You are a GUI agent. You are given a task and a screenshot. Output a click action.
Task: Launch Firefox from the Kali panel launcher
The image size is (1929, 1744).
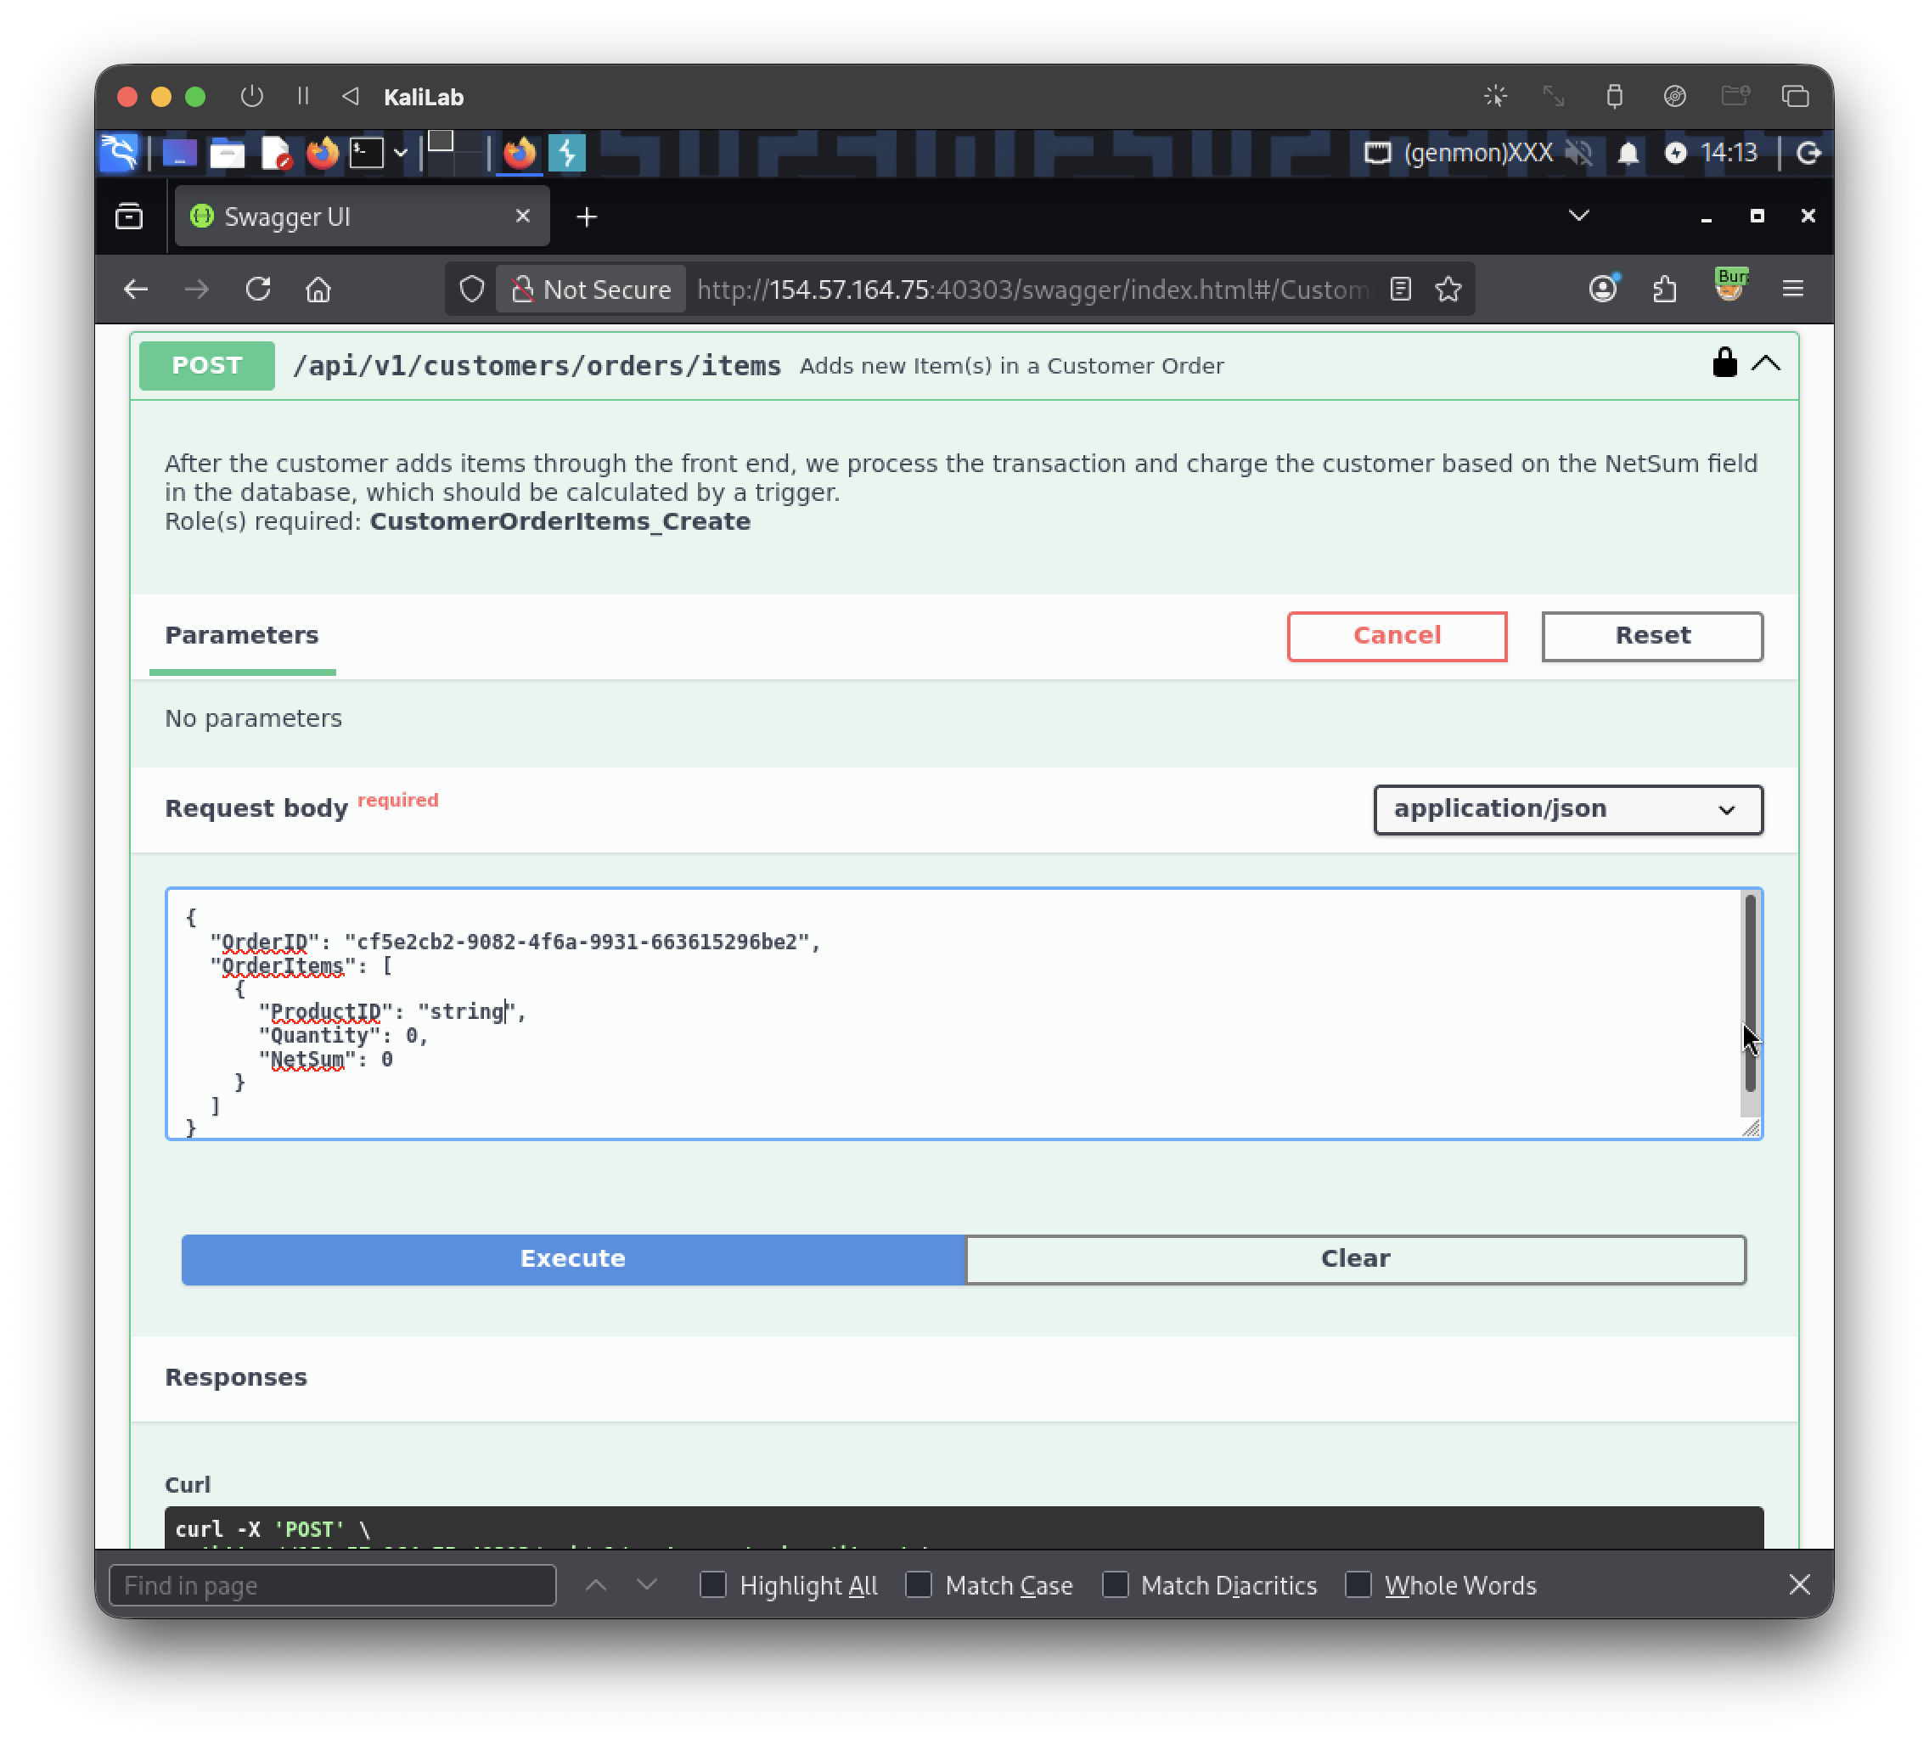click(323, 153)
